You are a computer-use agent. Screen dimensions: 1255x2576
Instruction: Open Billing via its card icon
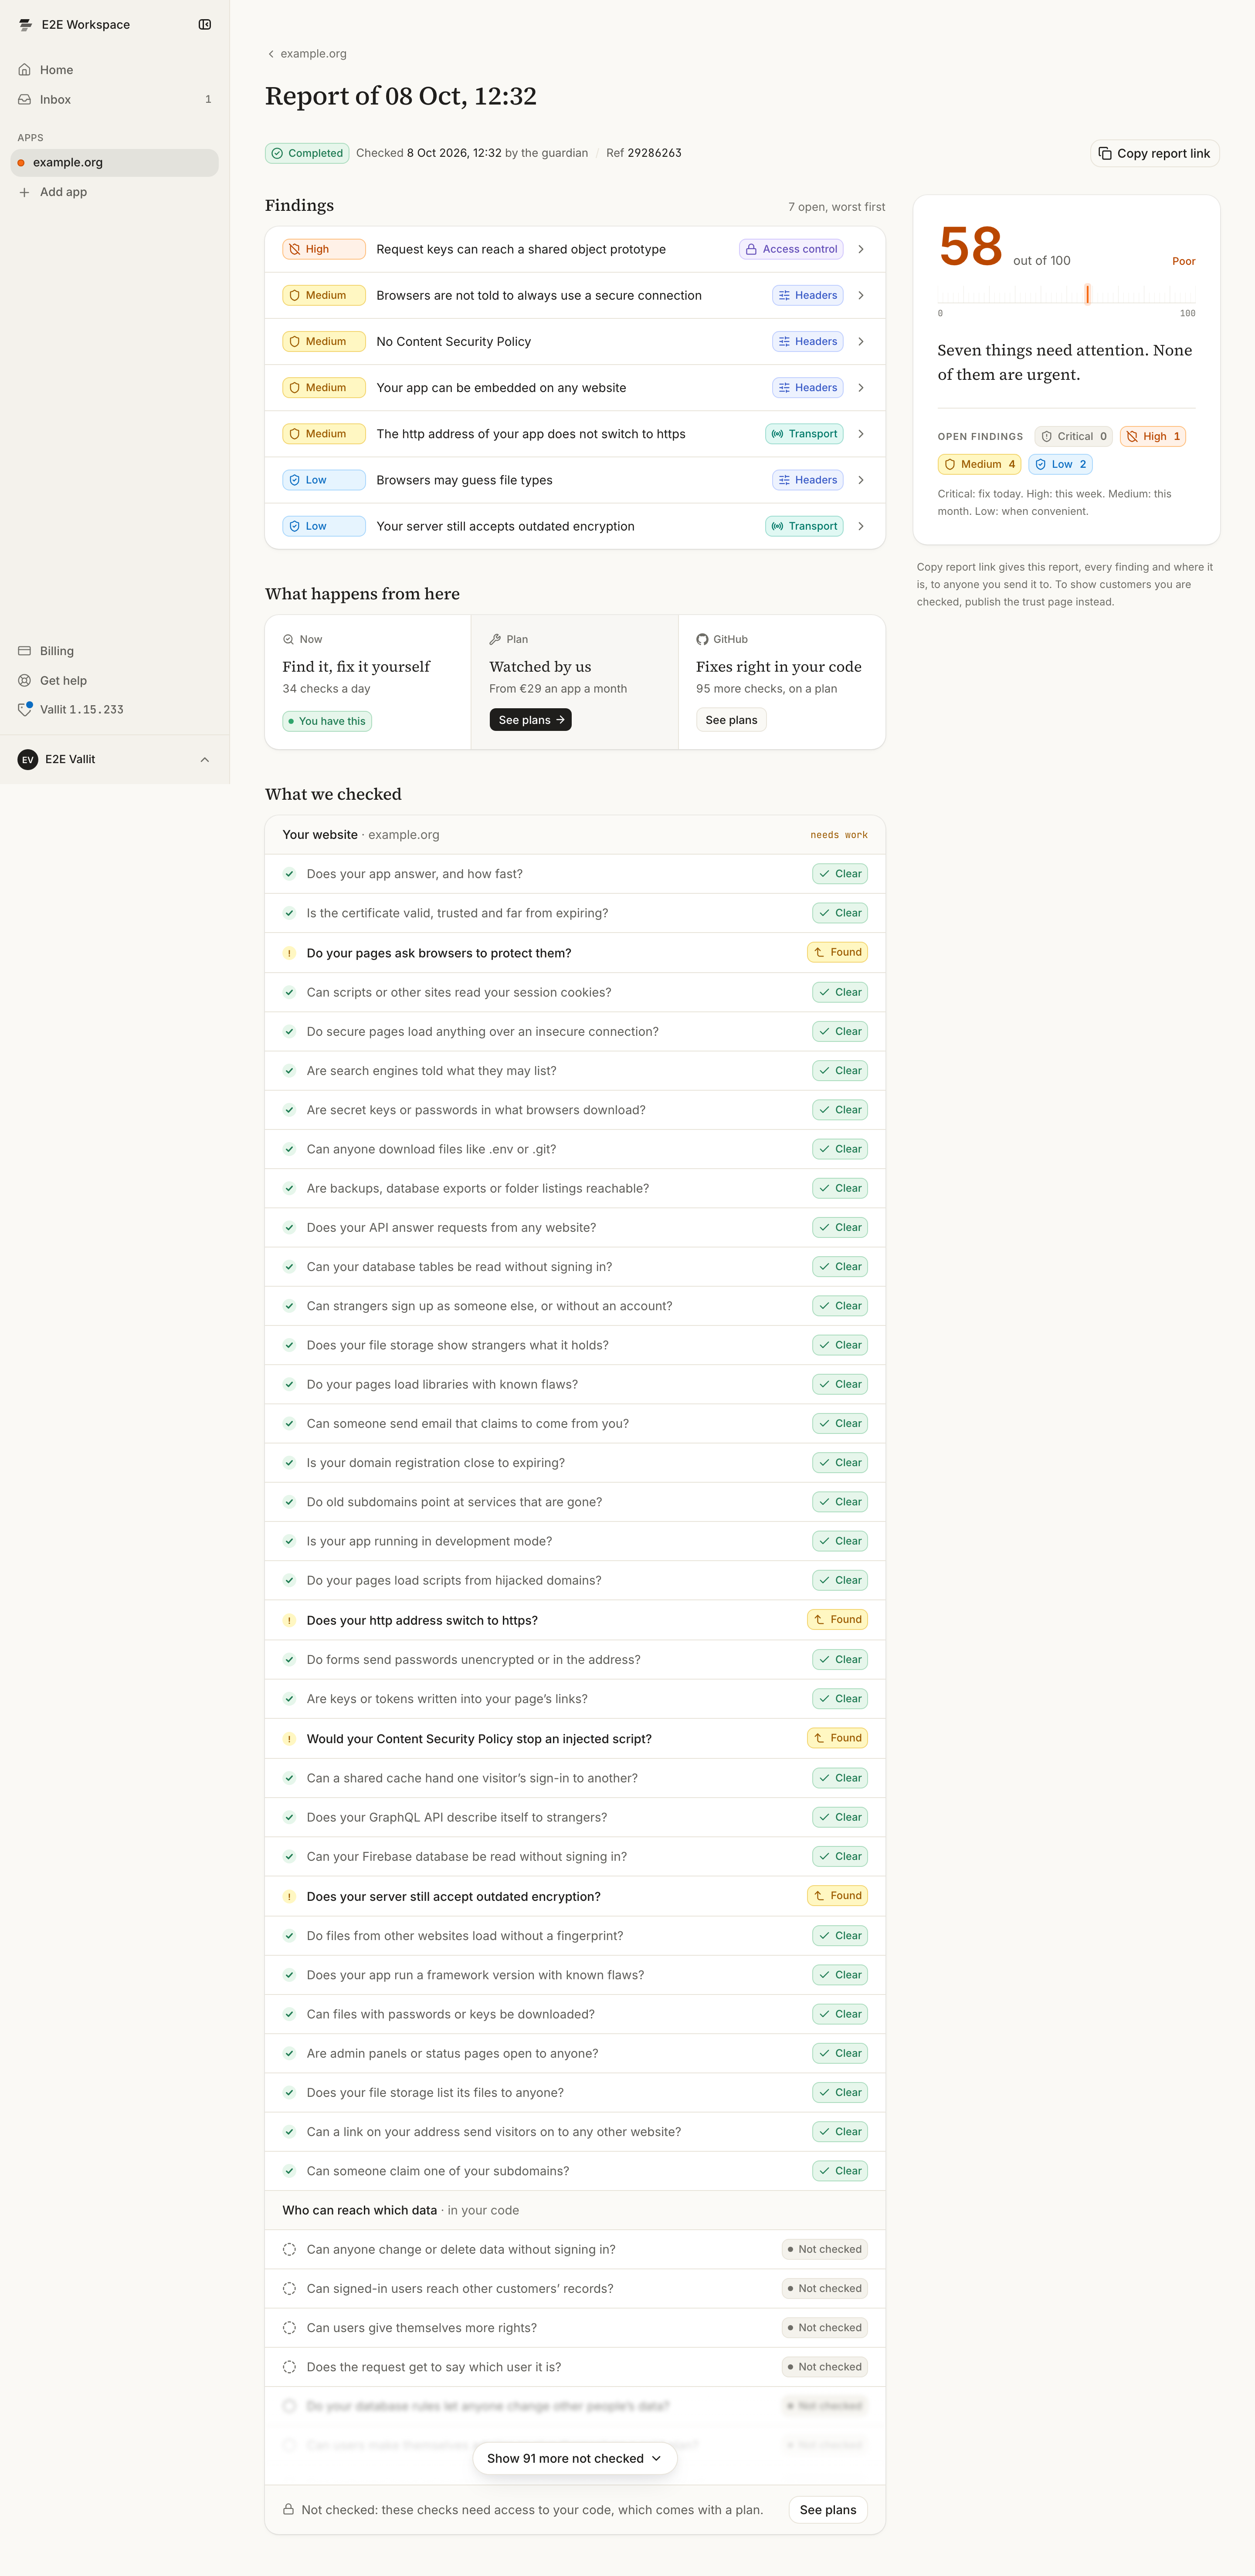pyautogui.click(x=25, y=651)
